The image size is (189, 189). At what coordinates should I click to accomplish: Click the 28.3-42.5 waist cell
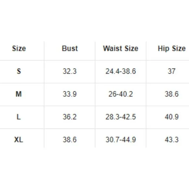(121, 117)
